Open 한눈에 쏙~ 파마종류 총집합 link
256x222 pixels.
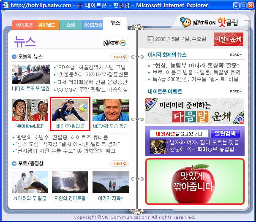tap(203, 149)
